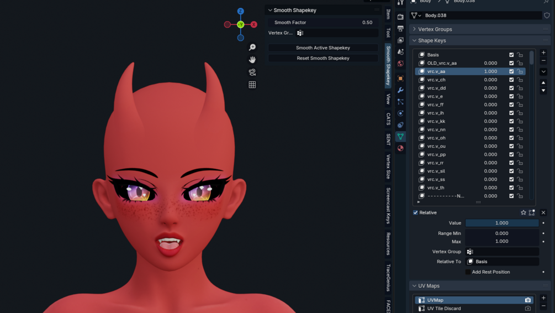The height and width of the screenshot is (313, 555).
Task: Click the X axis on navigation gizmo
Action: point(254,24)
